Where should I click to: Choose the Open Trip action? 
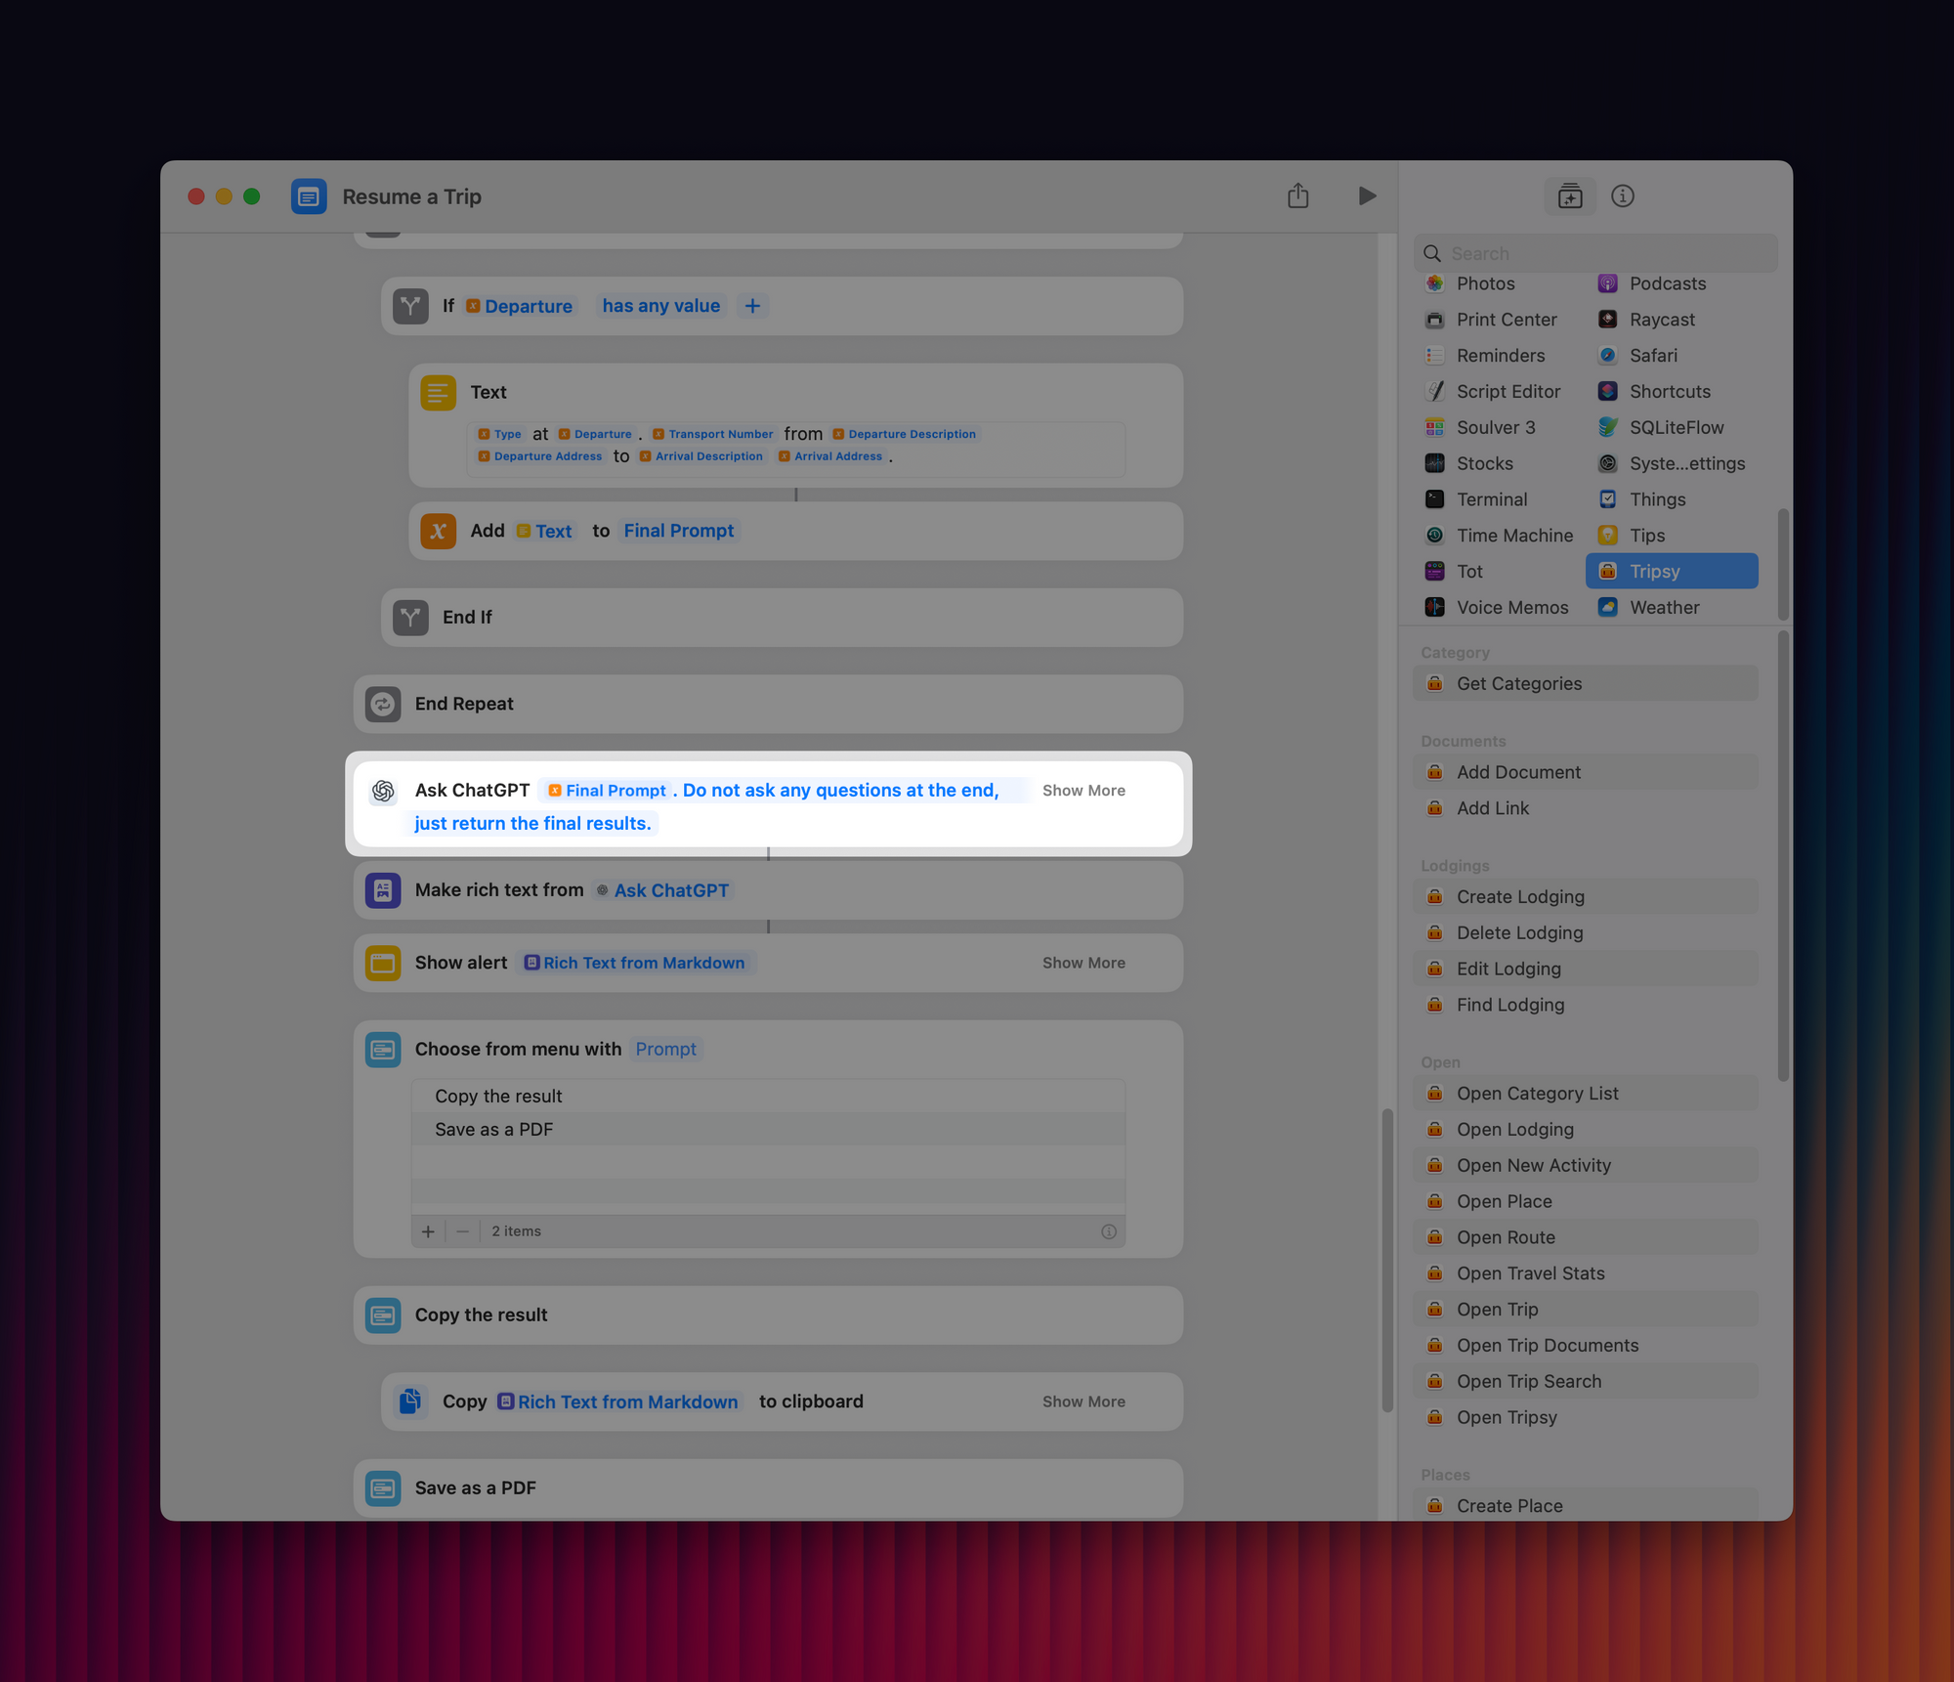(x=1585, y=1310)
